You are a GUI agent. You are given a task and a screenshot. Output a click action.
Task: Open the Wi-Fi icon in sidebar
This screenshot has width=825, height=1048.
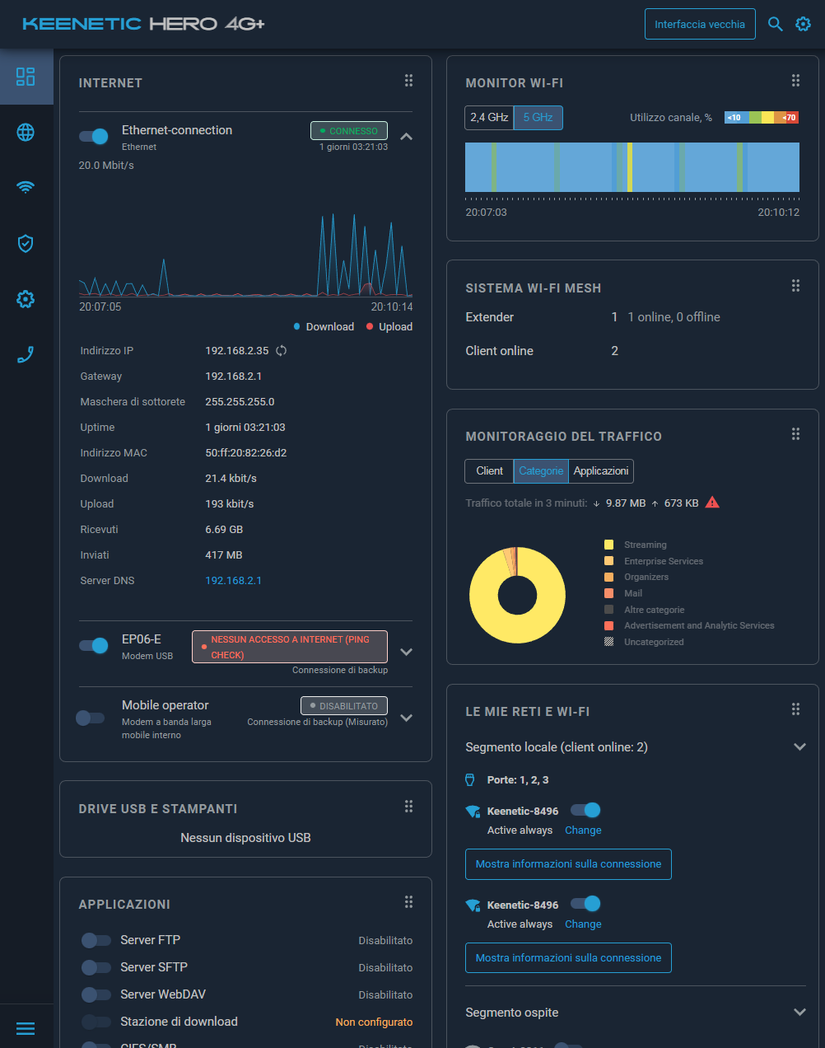[x=26, y=187]
